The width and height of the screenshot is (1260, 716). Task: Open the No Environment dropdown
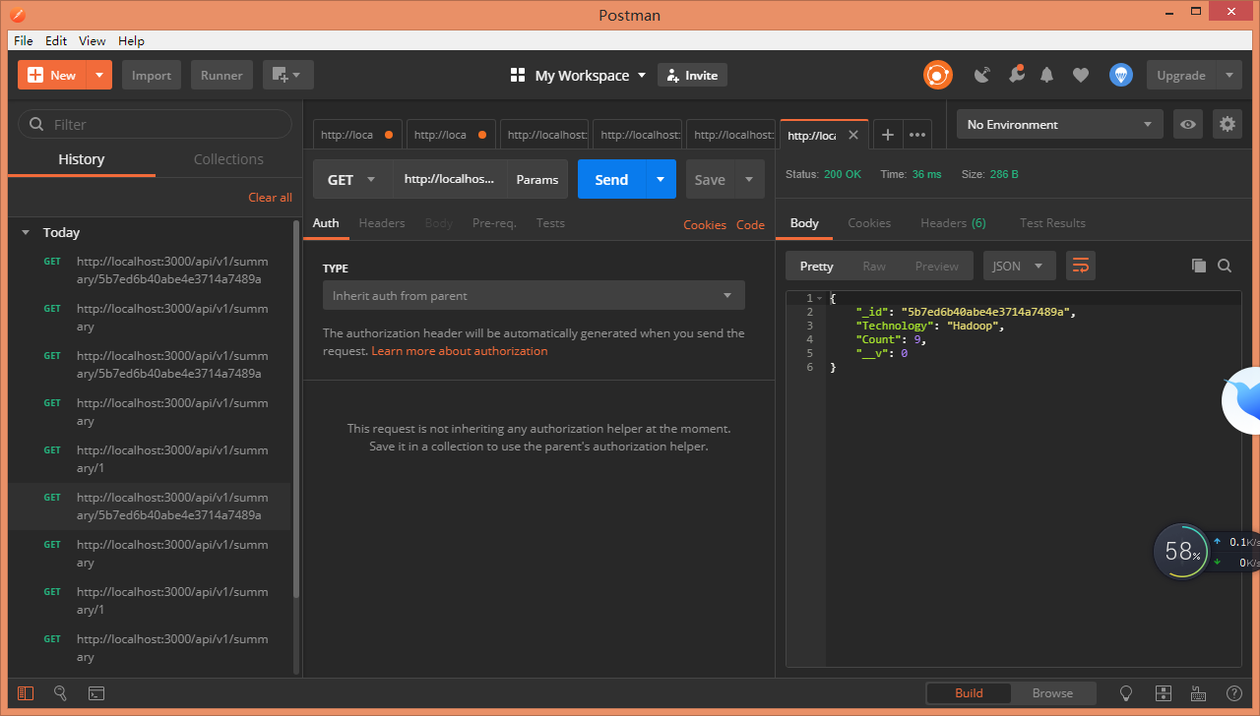[1059, 124]
